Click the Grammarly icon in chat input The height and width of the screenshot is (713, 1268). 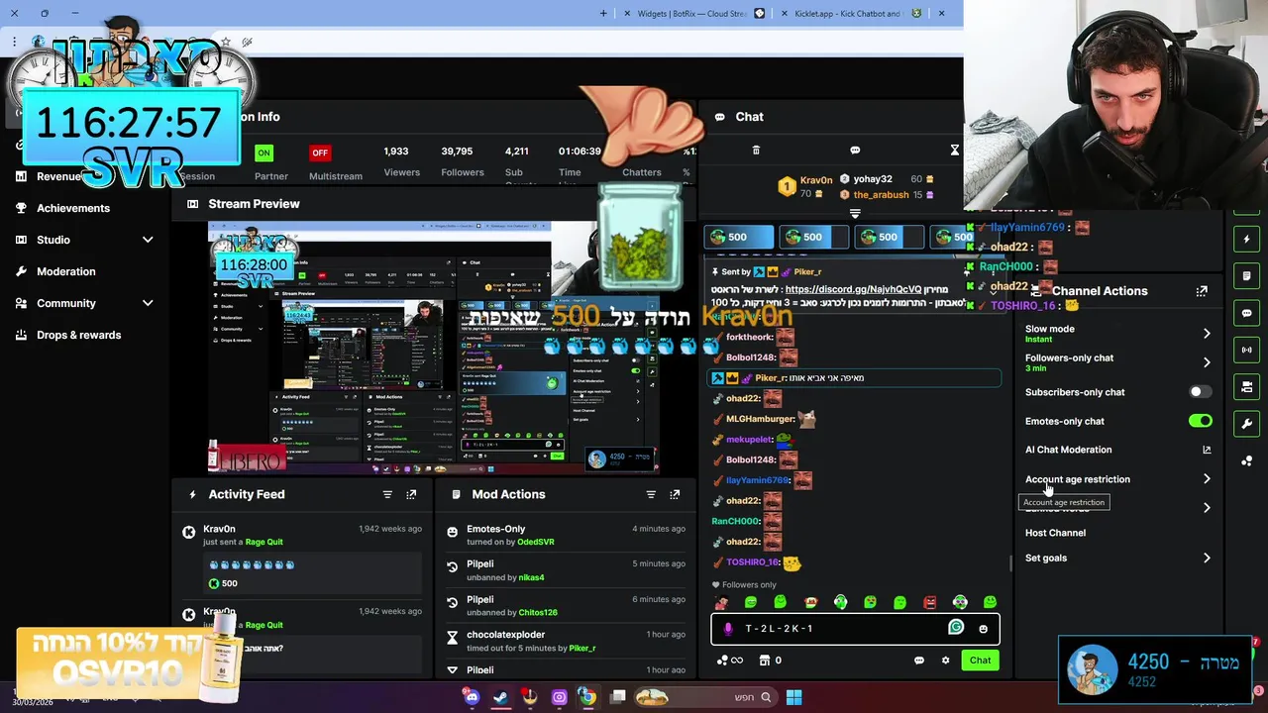coord(956,627)
